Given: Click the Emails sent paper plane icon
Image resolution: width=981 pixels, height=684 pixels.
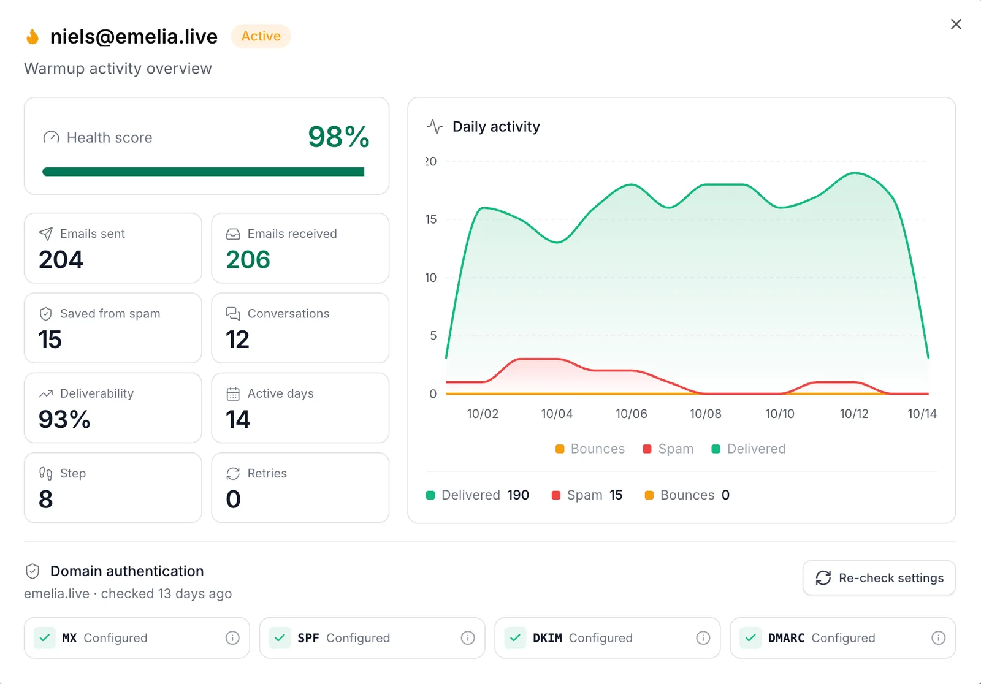Looking at the screenshot, I should click(46, 234).
